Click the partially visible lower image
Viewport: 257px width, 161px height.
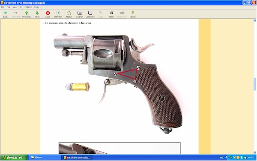point(120,148)
